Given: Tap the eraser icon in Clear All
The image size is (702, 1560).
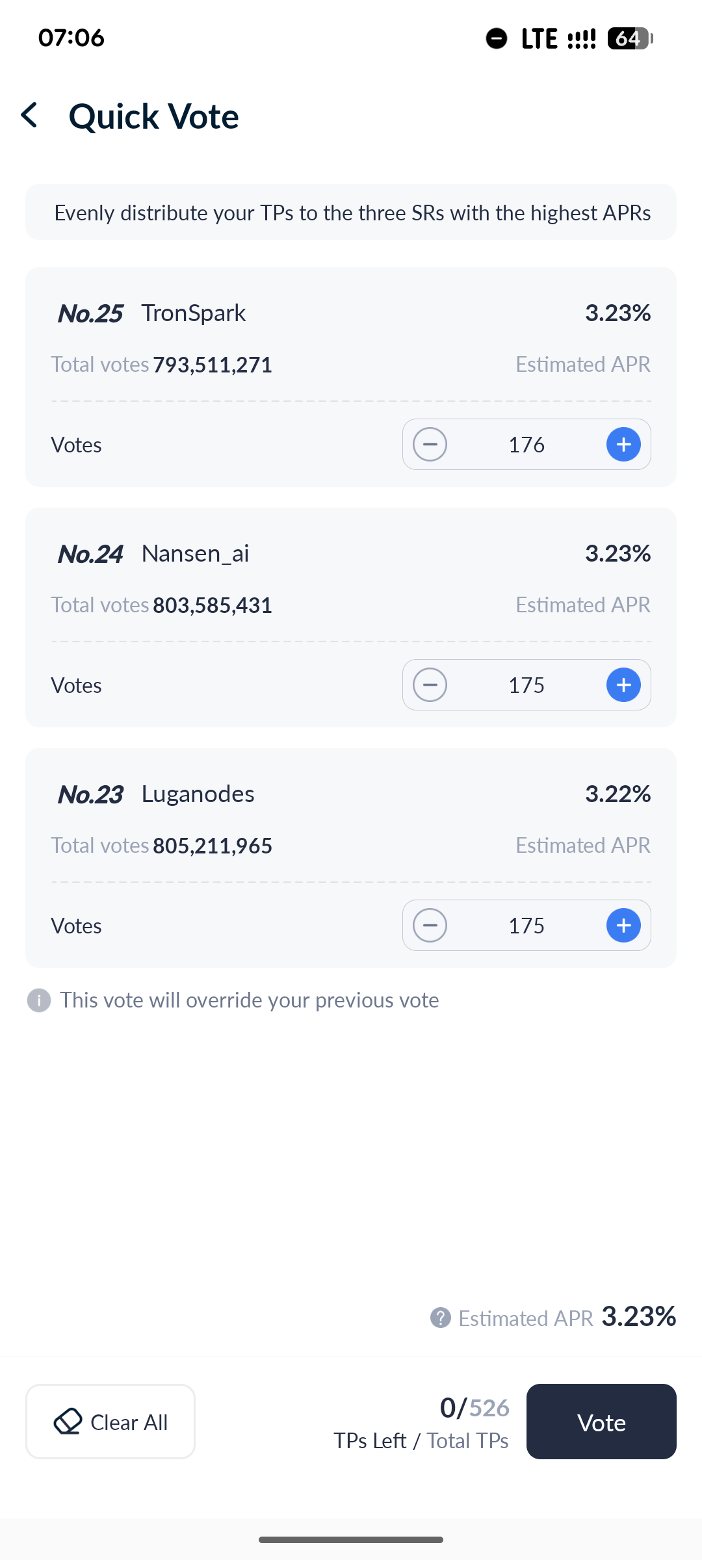Looking at the screenshot, I should click(68, 1422).
